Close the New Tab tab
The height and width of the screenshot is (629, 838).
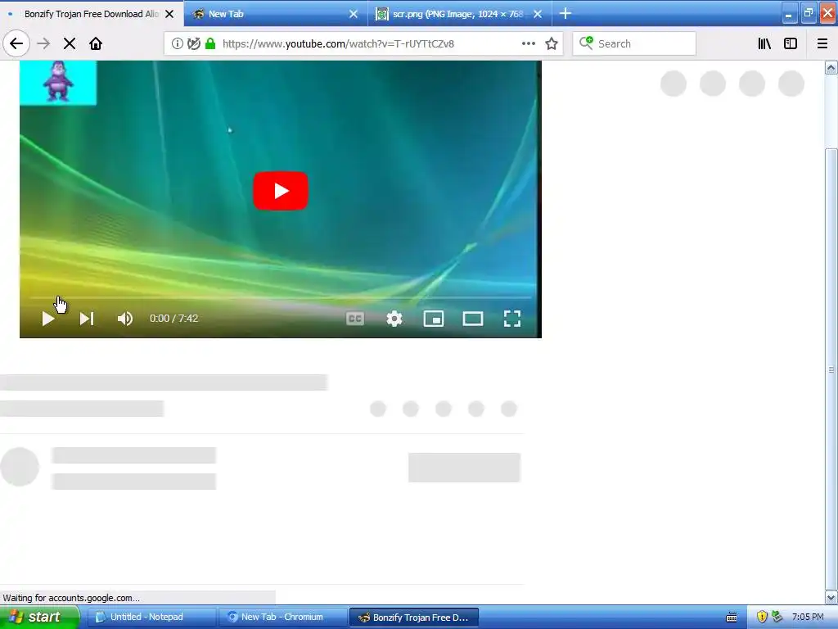pos(354,14)
